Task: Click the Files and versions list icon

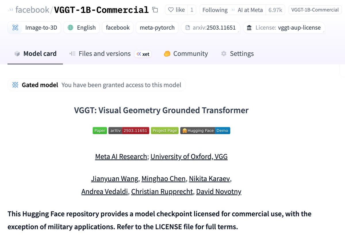Action: click(72, 54)
